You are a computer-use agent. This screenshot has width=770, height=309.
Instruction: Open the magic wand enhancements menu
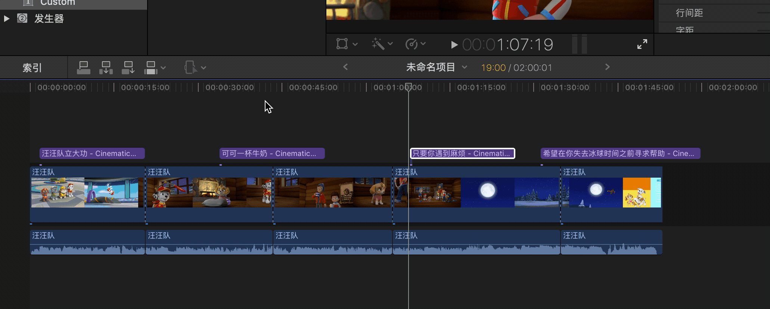(x=378, y=44)
